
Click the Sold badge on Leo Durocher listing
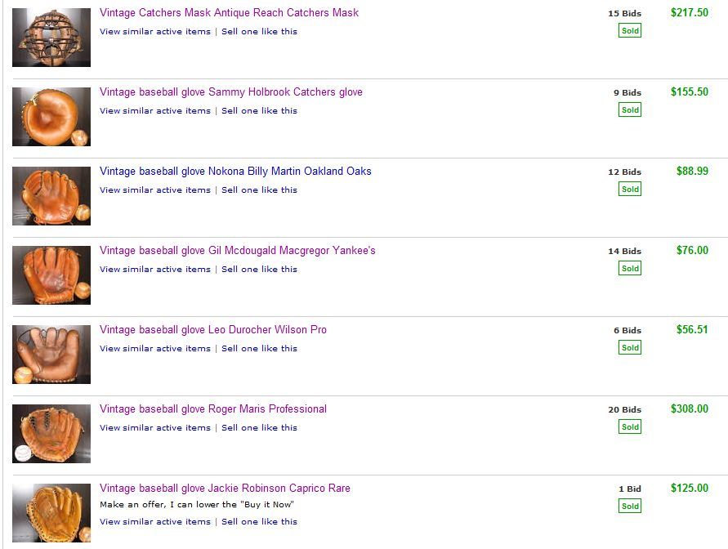click(x=630, y=347)
